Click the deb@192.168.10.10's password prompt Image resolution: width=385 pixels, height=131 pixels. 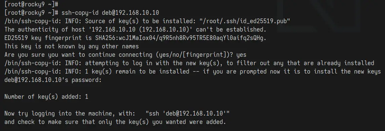tap(53, 80)
